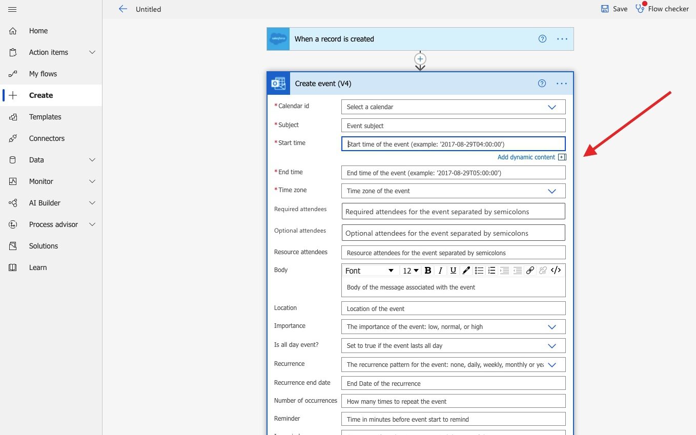Click the Reminder minutes field
The width and height of the screenshot is (696, 435).
[454, 419]
